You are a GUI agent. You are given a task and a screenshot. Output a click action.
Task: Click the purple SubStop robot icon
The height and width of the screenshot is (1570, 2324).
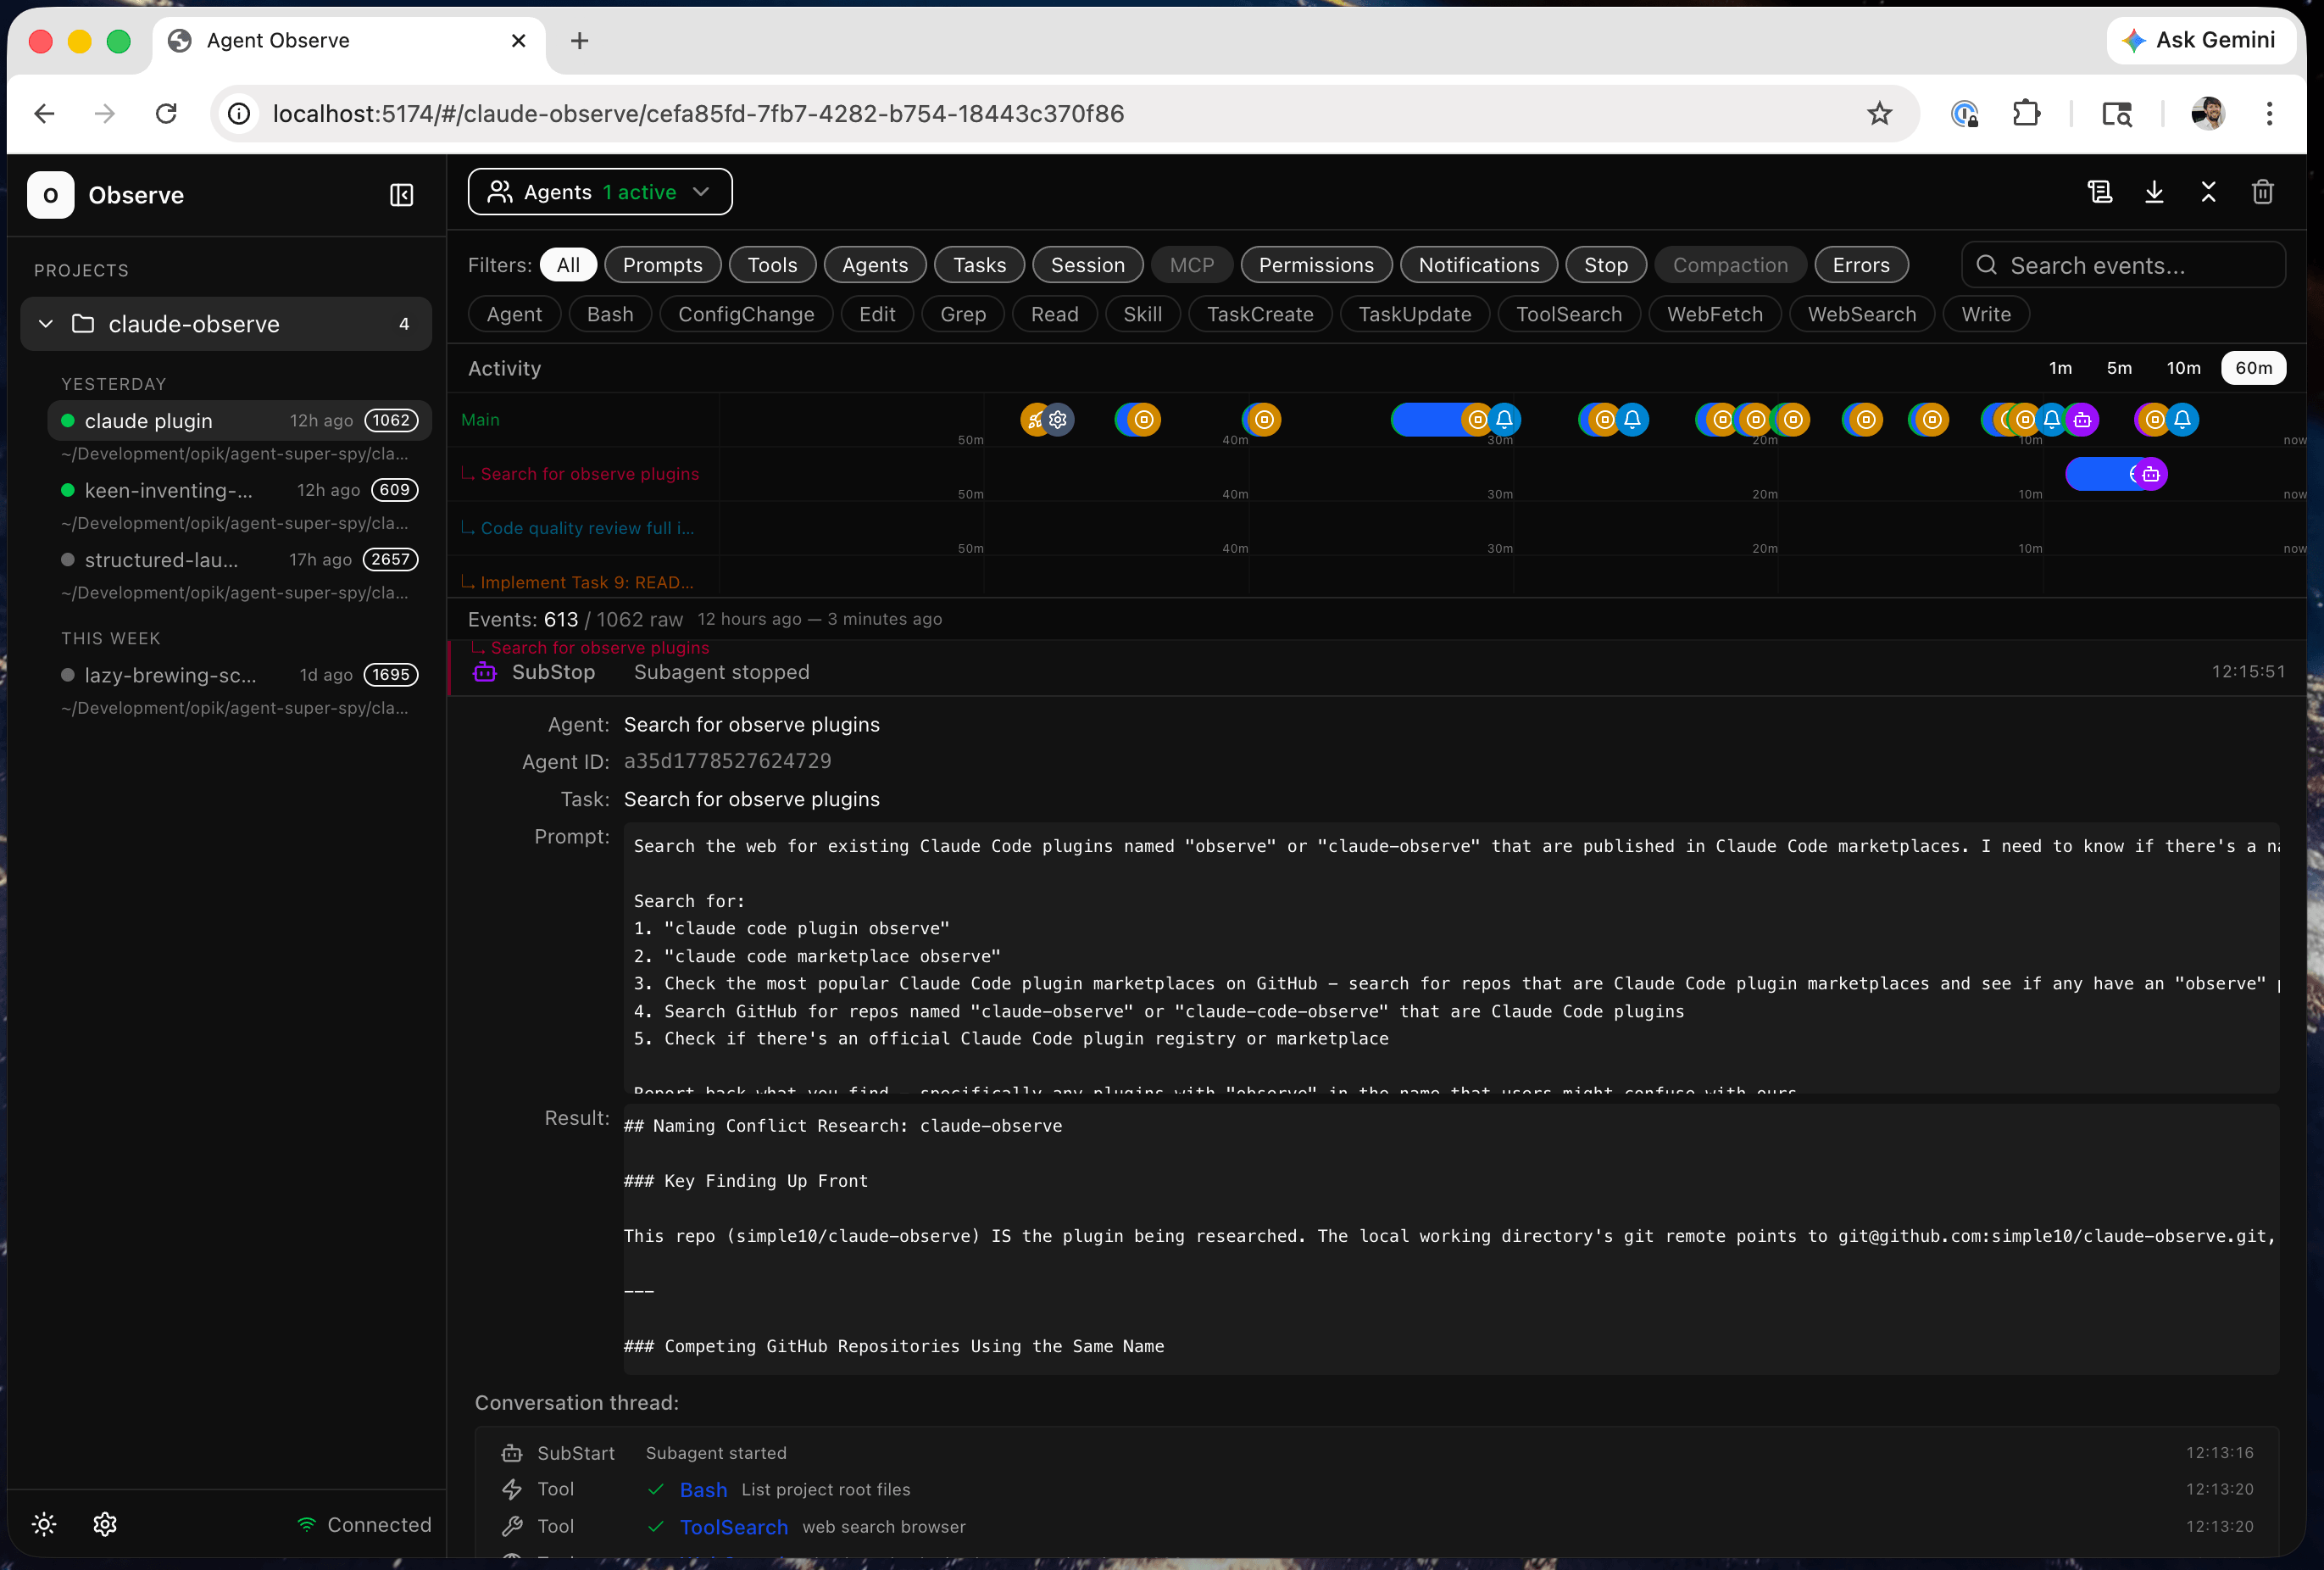click(485, 672)
